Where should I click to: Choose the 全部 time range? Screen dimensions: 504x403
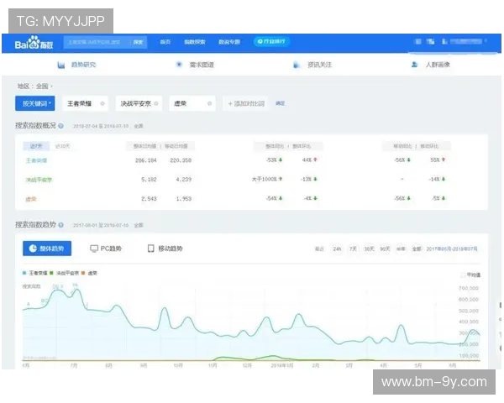click(417, 249)
